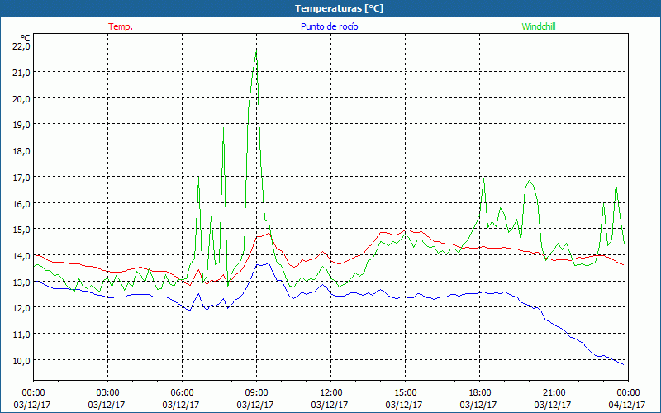
Task: Click the 06:00 time axis label
Action: (x=182, y=393)
